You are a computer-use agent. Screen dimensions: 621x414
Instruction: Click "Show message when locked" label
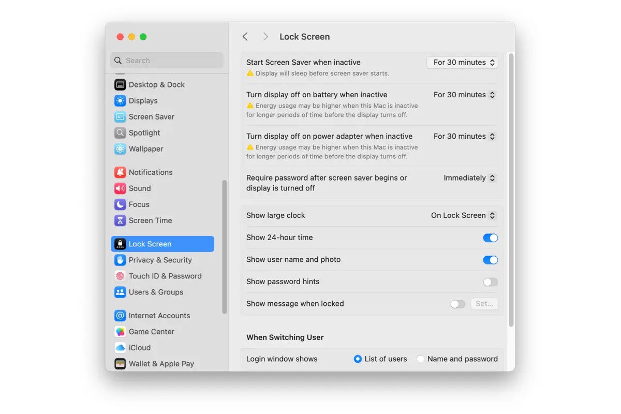click(295, 304)
